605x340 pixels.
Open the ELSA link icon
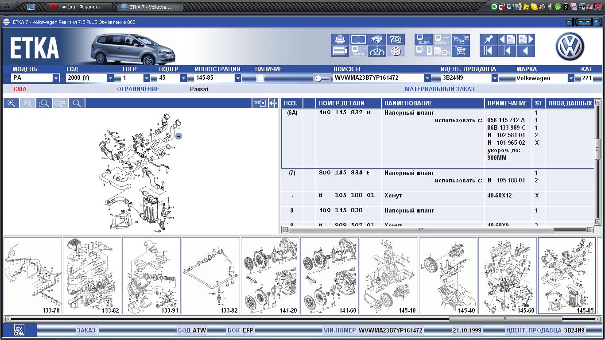[423, 39]
